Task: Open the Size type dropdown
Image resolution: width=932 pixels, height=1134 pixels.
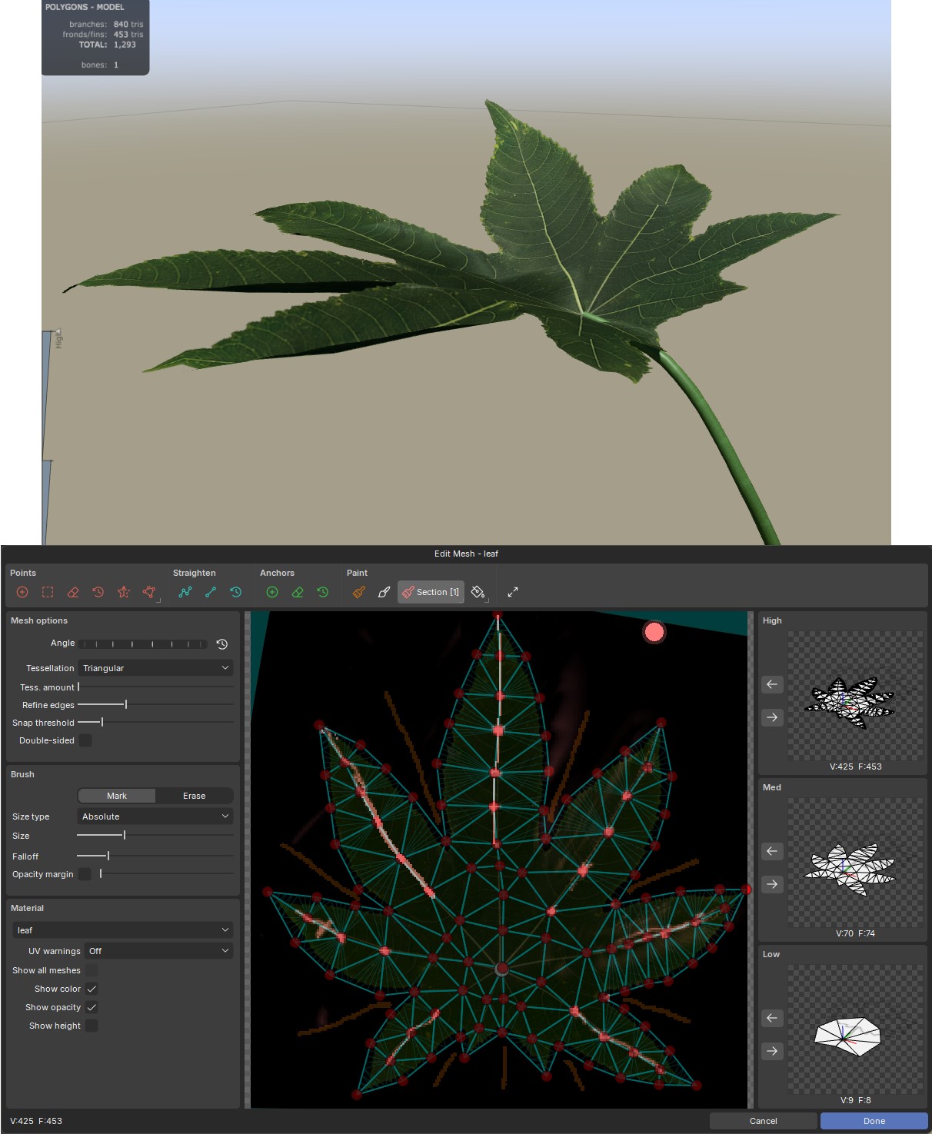Action: (154, 816)
